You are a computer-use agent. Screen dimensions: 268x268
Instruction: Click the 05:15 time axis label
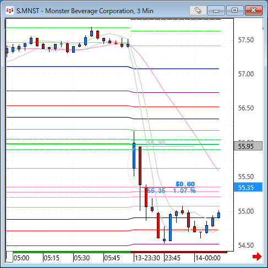click(x=52, y=258)
